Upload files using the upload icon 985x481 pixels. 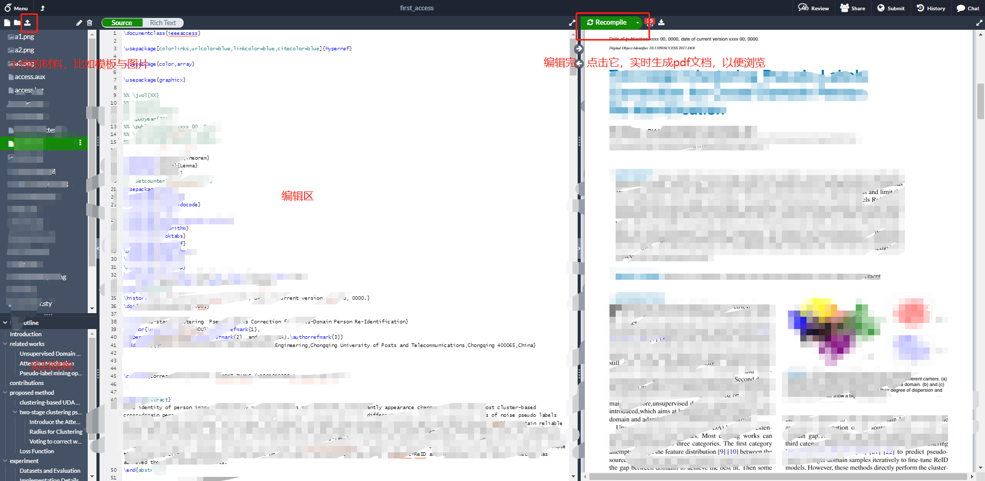(27, 23)
